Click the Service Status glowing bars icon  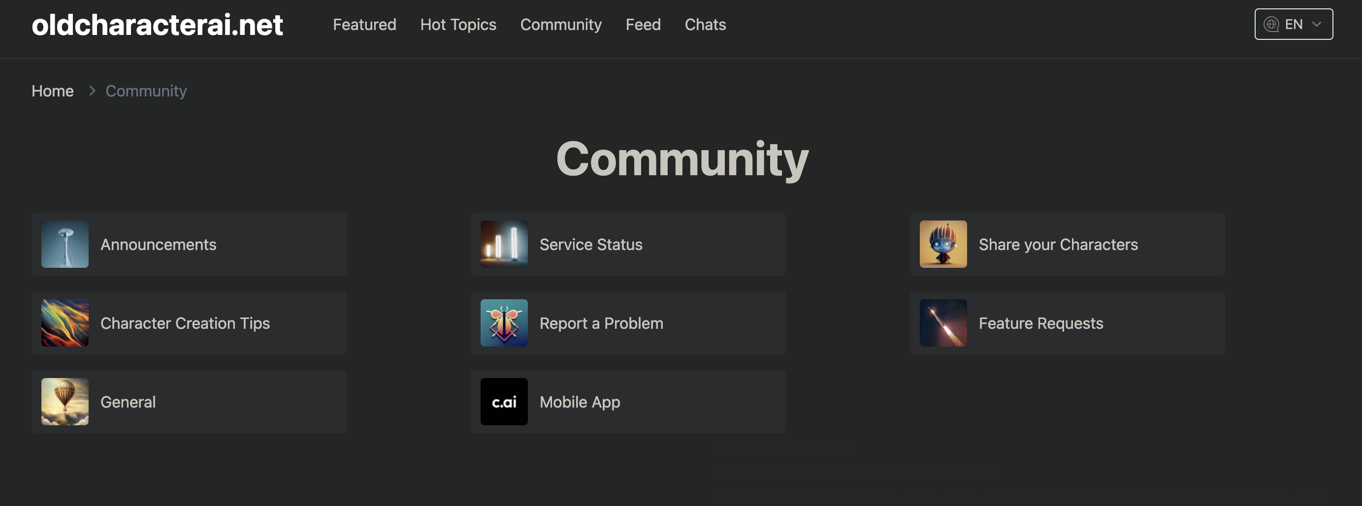pyautogui.click(x=504, y=244)
